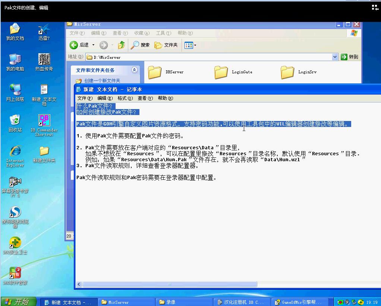Image resolution: width=381 pixels, height=306 pixels.
Task: Switch to GameOfMir引擎帮 taskbar button
Action: [300, 302]
